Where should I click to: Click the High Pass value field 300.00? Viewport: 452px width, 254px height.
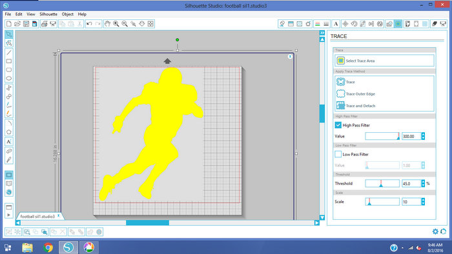pos(411,137)
